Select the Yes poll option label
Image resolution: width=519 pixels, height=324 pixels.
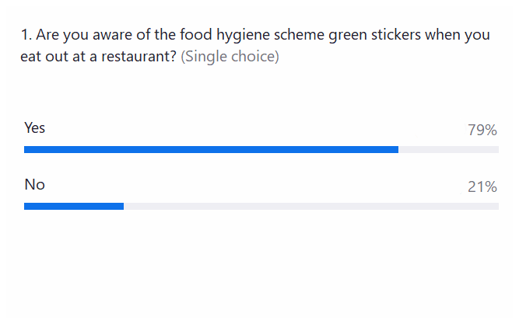pyautogui.click(x=35, y=128)
